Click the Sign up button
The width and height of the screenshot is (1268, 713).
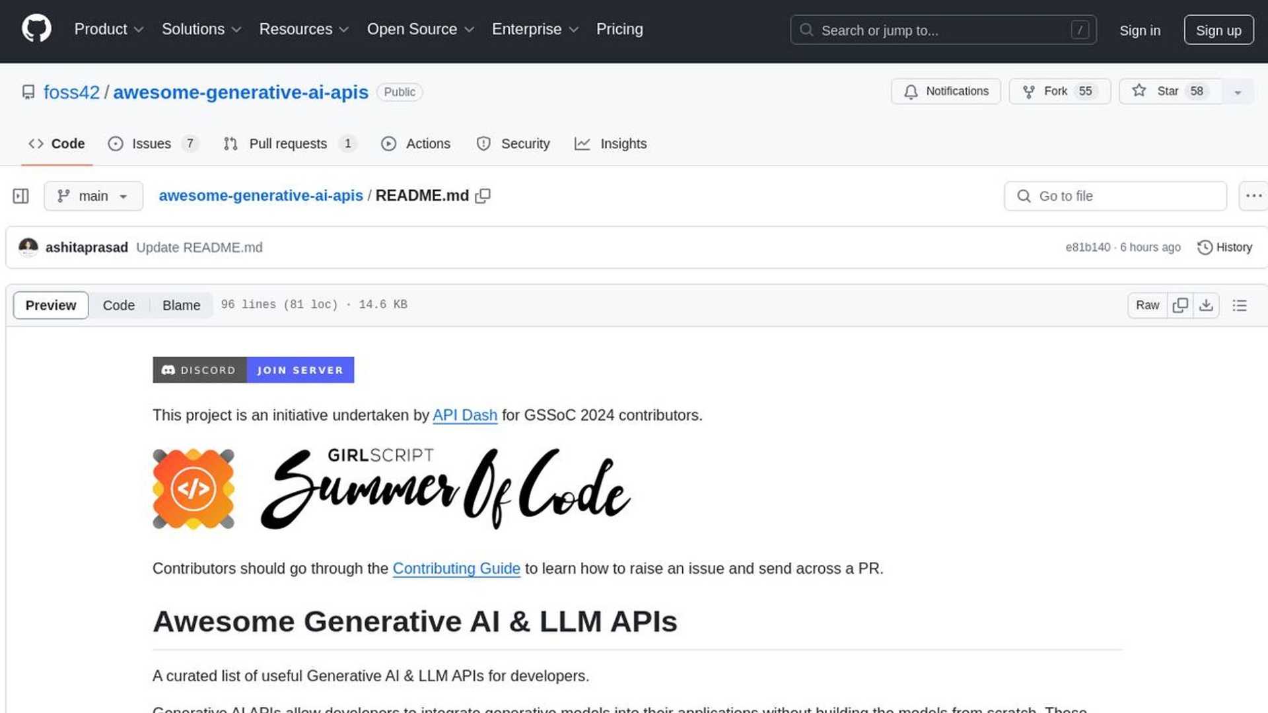1218,30
